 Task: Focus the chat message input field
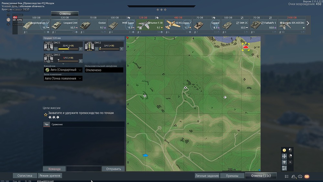click(84, 169)
